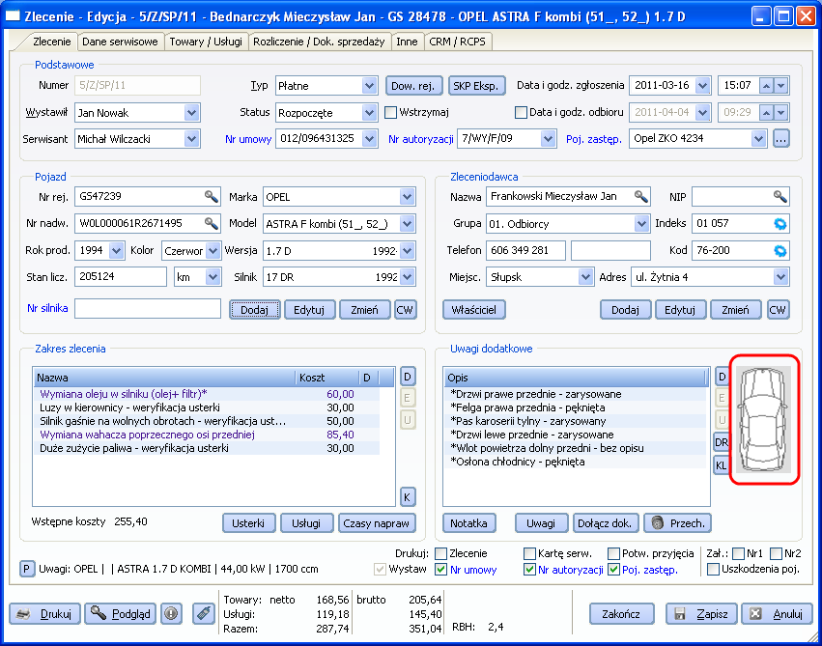This screenshot has height=646, width=822.
Task: Check the Potw. przyjęcia checkbox
Action: pyautogui.click(x=614, y=554)
